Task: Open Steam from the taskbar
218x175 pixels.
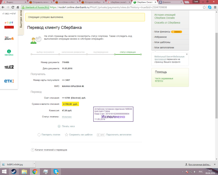Action: tap(14, 172)
